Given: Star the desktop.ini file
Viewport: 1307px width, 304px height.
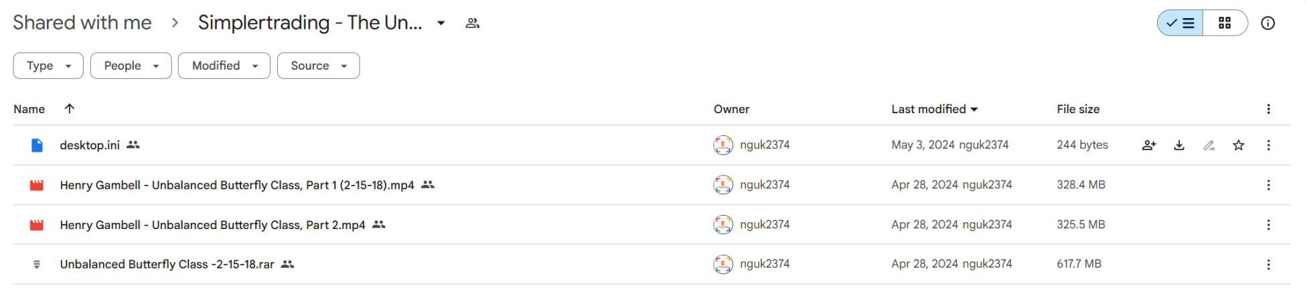Looking at the screenshot, I should (1239, 145).
